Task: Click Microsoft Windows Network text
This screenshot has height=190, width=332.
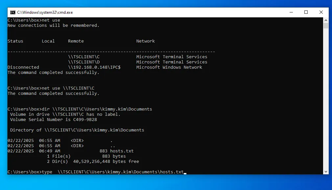Action: tap(169, 67)
